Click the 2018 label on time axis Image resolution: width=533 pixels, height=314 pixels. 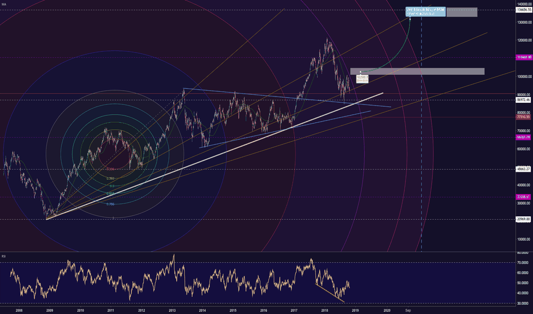325,310
